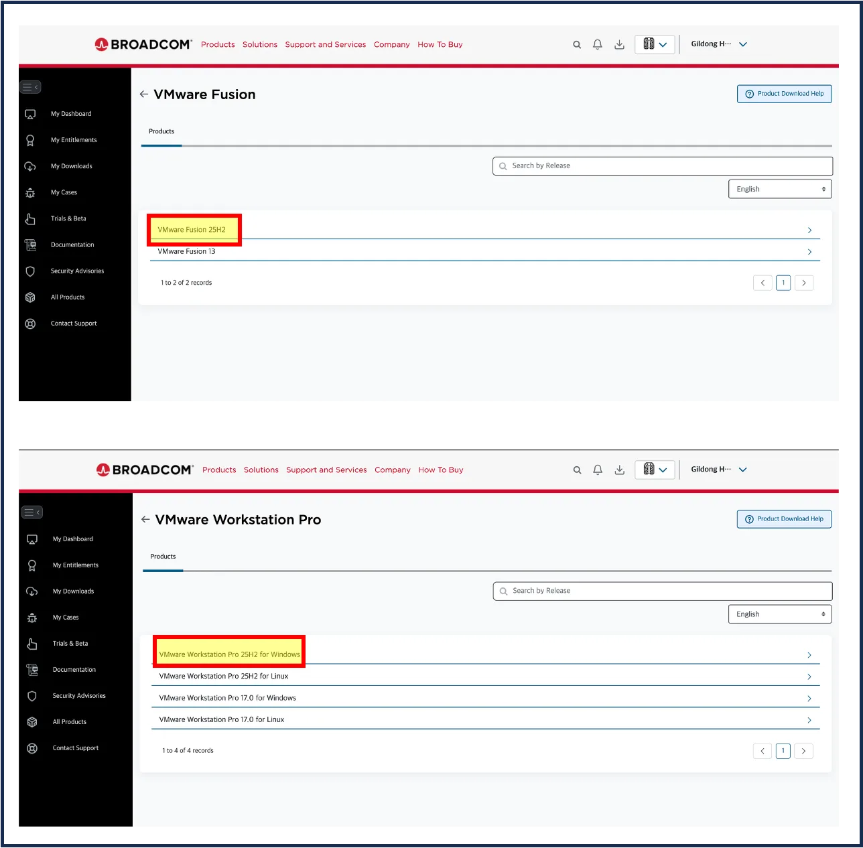Open notifications bell on Workstation Pro page

point(598,470)
